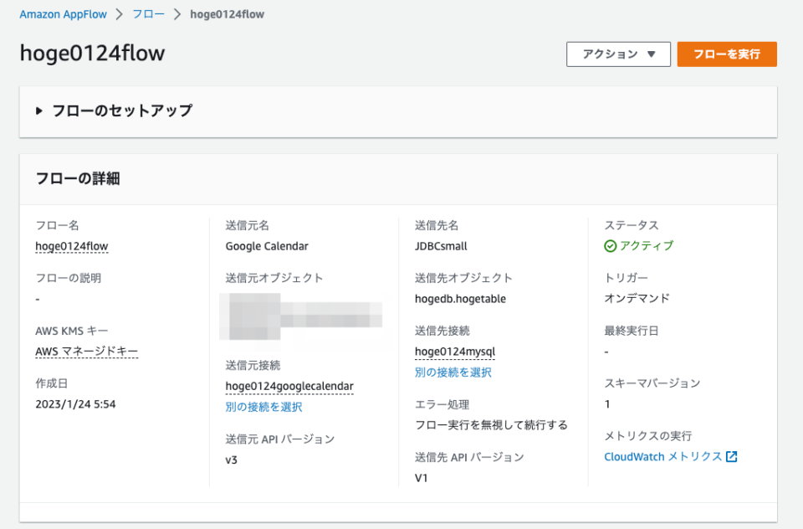The width and height of the screenshot is (803, 529).
Task: Click the スキーマバージョン label
Action: [652, 383]
